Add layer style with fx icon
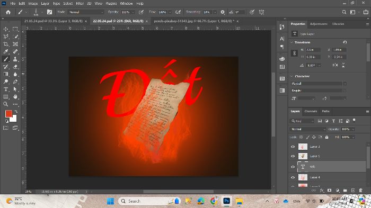371x208 pixels. [x=322, y=191]
